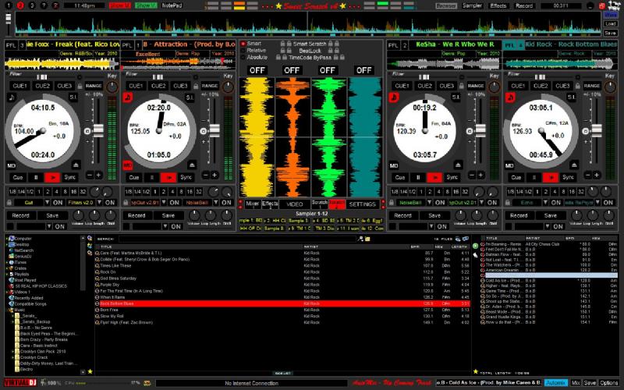Open NetSearch in the browser tree
Image resolution: width=624 pixels, height=390 pixels.
click(x=21, y=250)
